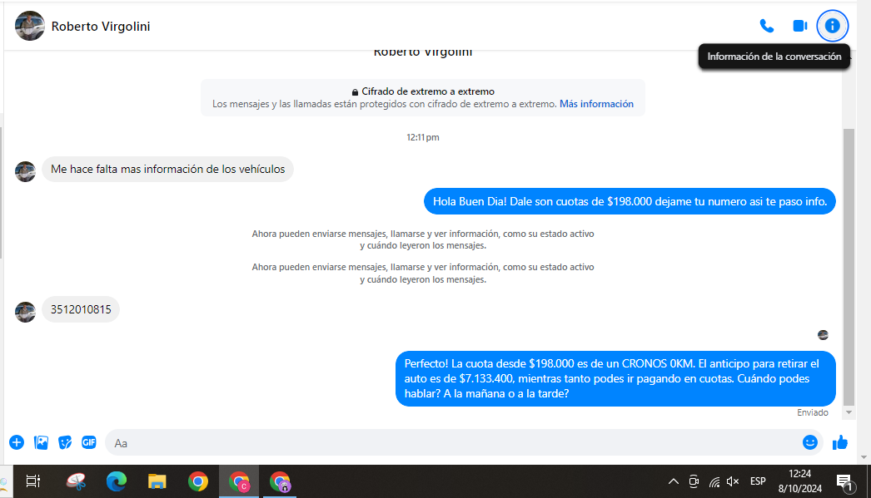Select the 'Me hace falta mas información' message
The width and height of the screenshot is (871, 498).
tap(167, 169)
